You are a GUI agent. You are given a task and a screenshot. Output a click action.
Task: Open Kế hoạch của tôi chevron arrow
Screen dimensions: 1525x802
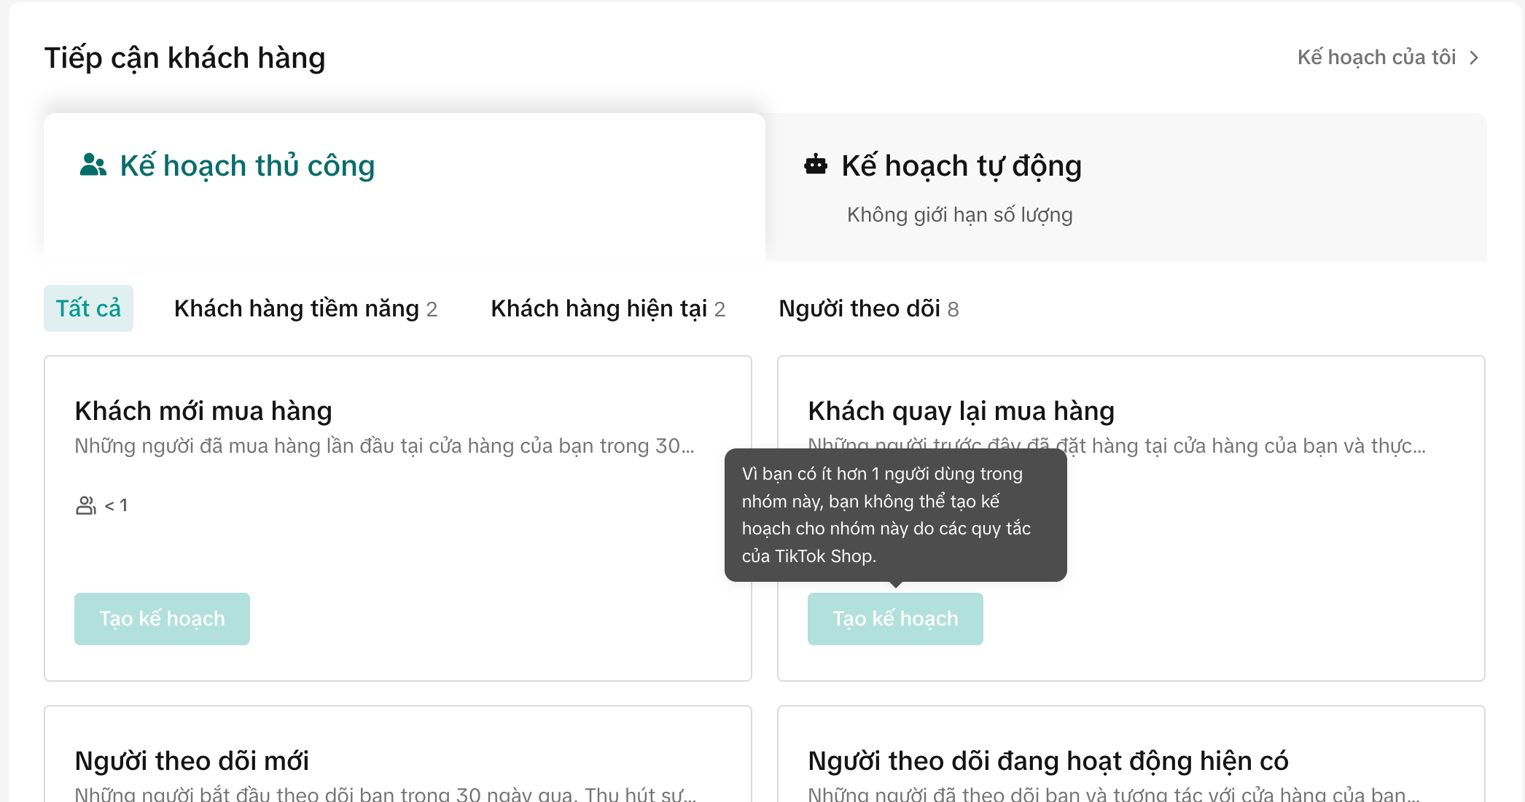point(1474,58)
